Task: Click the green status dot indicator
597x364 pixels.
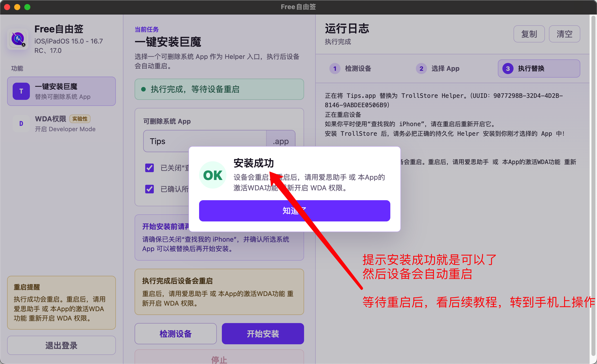Action: point(143,89)
